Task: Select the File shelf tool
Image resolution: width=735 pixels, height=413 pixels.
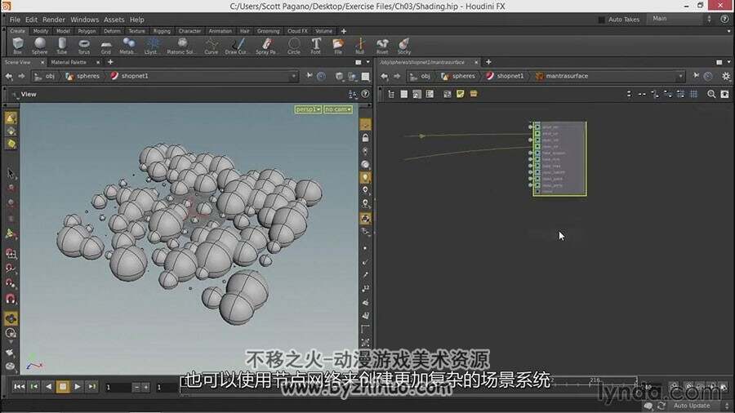Action: (338, 46)
